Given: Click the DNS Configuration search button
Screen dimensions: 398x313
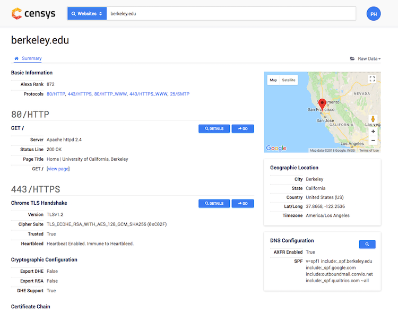Looking at the screenshot, I should point(367,244).
